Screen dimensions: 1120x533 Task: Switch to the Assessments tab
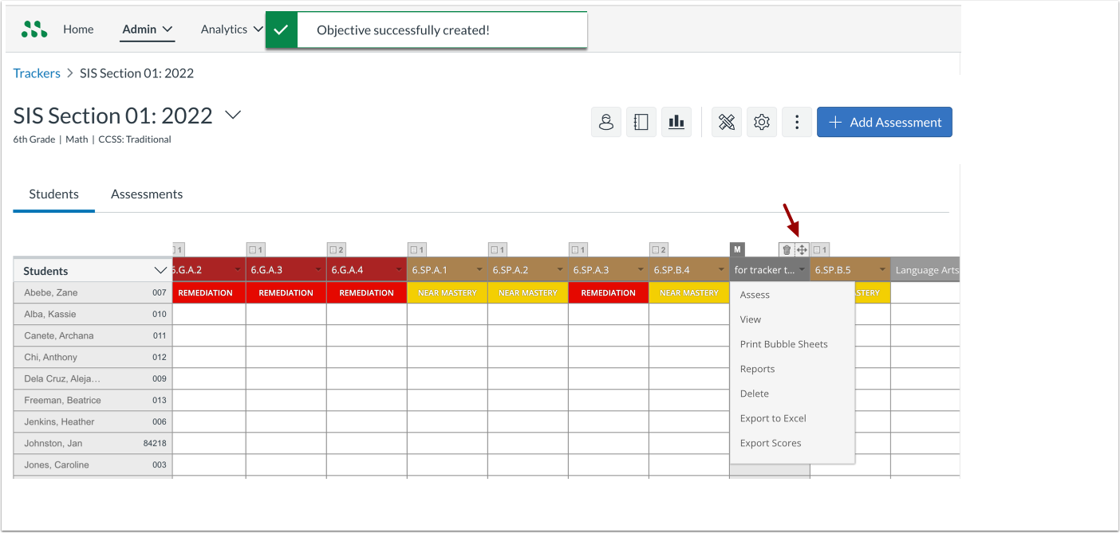tap(147, 194)
